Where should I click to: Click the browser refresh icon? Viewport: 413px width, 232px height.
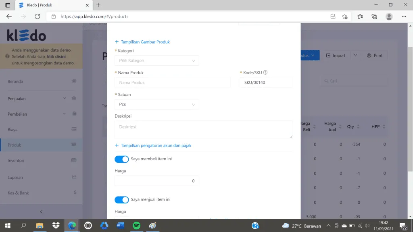(x=38, y=17)
